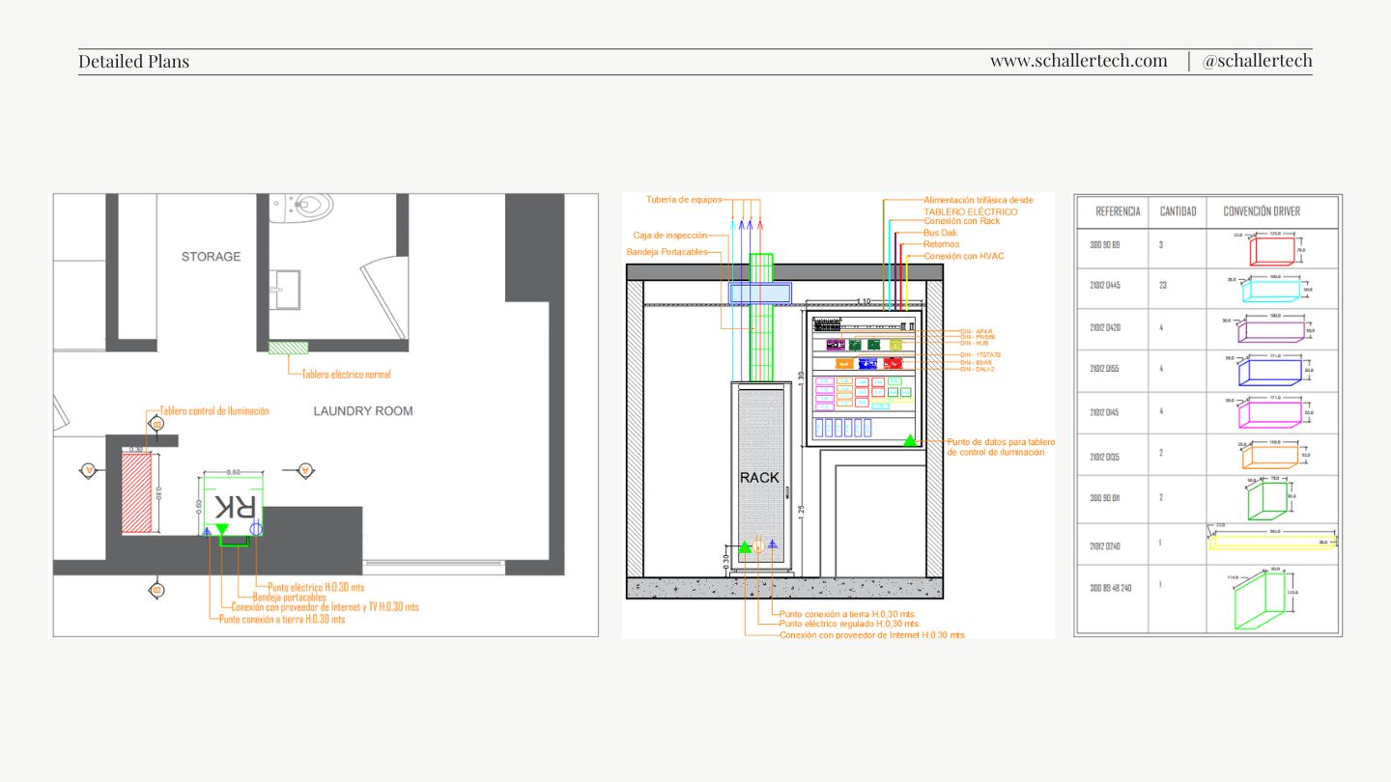Click the blue driver box for 21012 0155
The image size is (1391, 782).
[x=1271, y=372]
